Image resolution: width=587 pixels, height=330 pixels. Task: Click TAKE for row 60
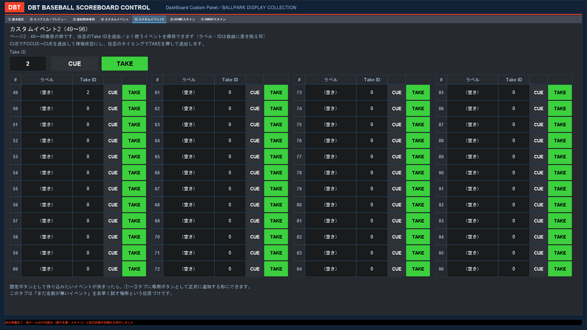(134, 269)
